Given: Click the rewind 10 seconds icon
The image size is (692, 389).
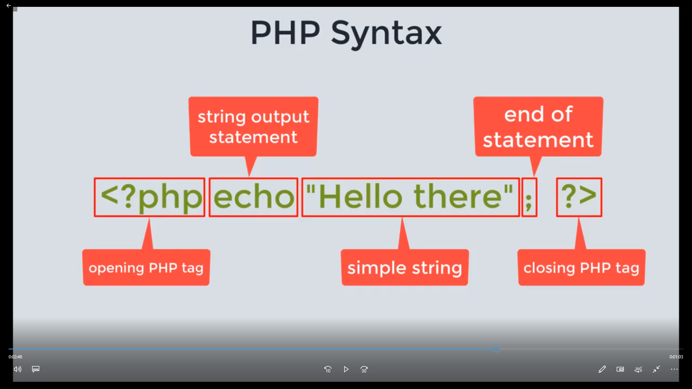Looking at the screenshot, I should click(x=328, y=369).
